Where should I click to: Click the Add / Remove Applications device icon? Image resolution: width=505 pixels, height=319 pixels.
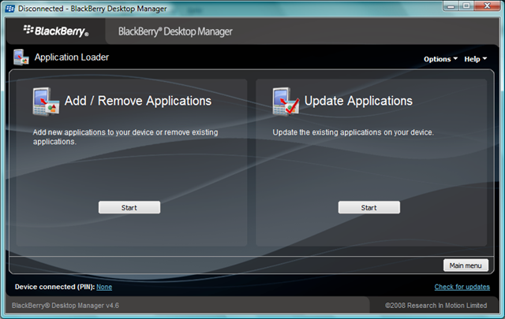[x=46, y=102]
